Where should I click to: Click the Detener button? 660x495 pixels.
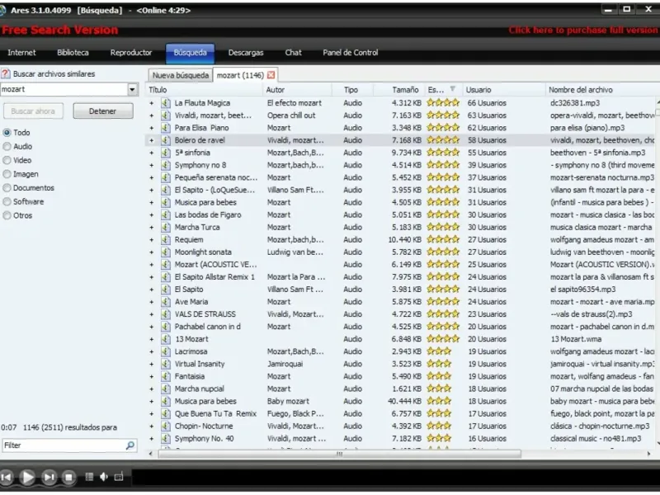click(x=102, y=111)
